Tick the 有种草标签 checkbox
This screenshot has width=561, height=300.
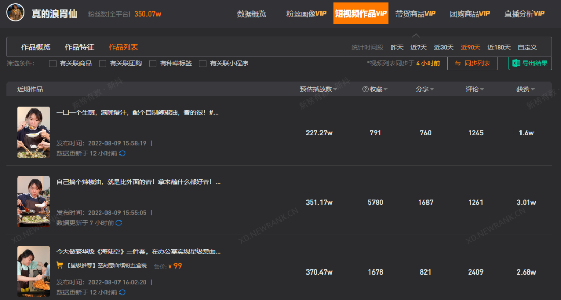(x=153, y=64)
